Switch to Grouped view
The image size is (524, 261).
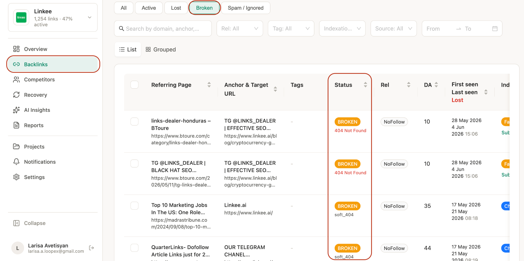pyautogui.click(x=161, y=49)
